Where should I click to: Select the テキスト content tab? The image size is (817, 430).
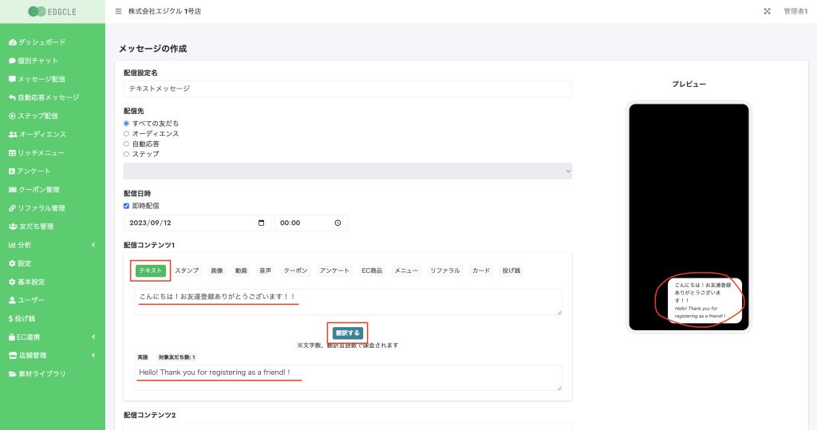pyautogui.click(x=151, y=270)
